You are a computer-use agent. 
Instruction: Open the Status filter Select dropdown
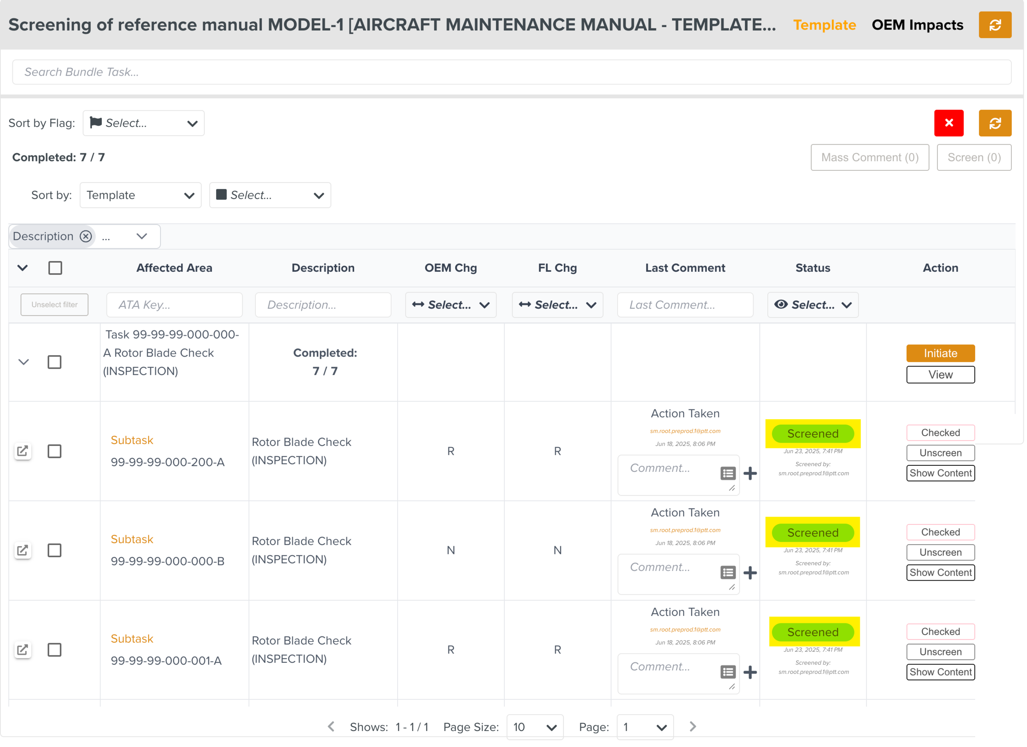click(x=814, y=305)
